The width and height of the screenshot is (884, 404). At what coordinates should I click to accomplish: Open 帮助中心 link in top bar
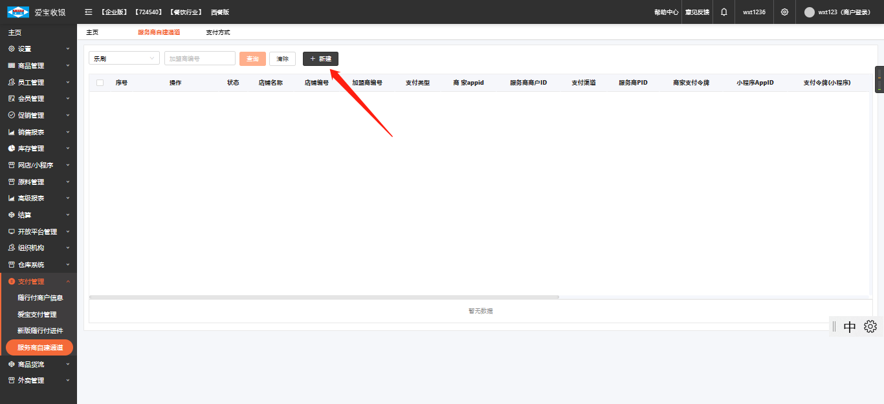[666, 12]
